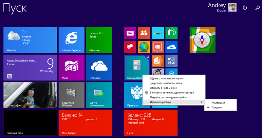Open the Maps tile
The image size is (262, 138).
click(71, 68)
